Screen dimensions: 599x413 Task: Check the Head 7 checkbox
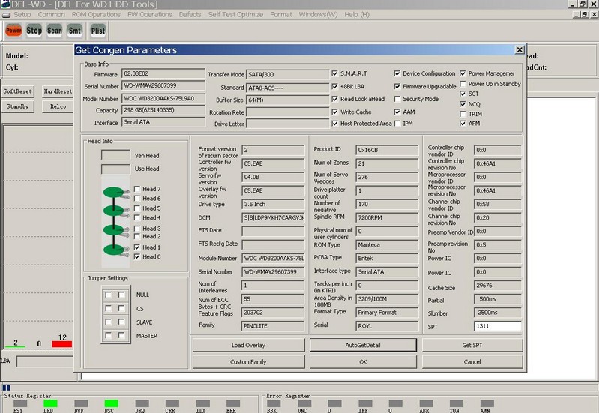[137, 189]
